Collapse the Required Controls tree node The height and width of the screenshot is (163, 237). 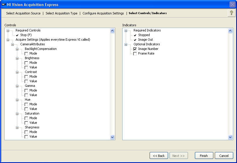click(8, 31)
